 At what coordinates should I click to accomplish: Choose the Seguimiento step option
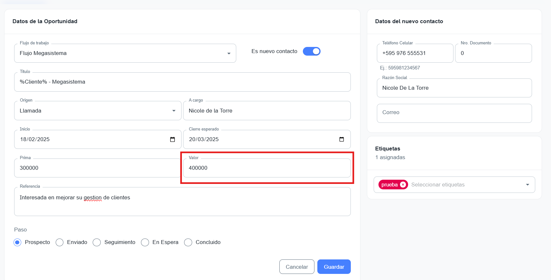[97, 242]
